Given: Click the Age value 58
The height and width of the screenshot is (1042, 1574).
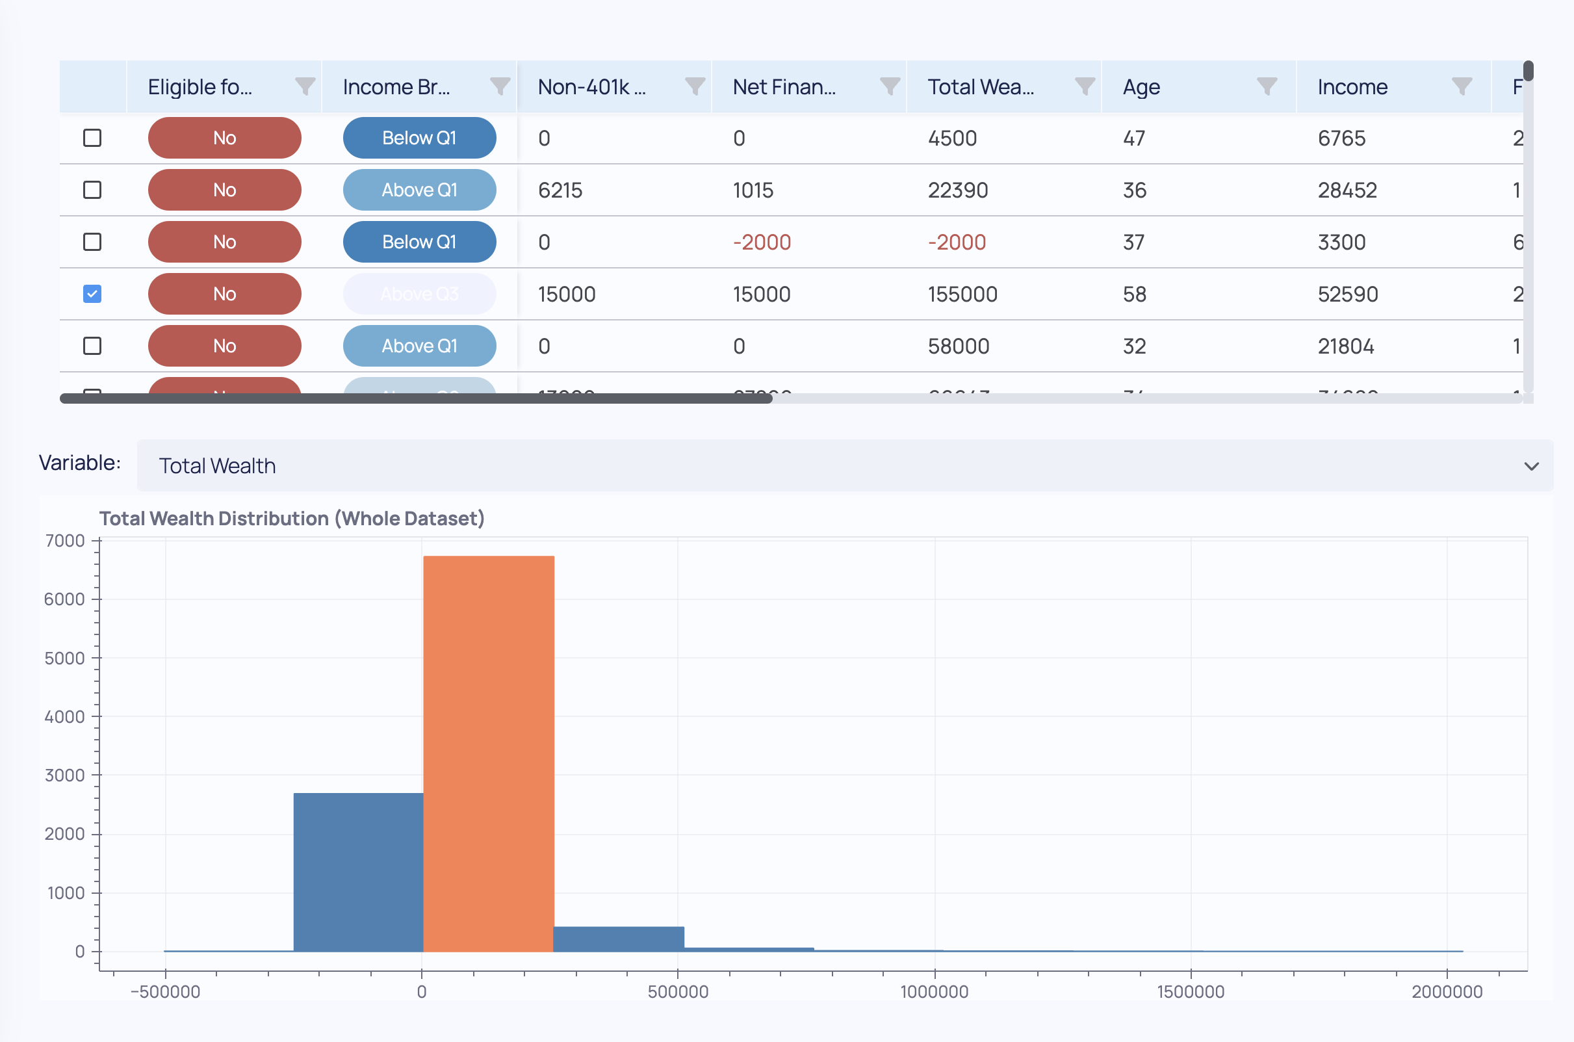Looking at the screenshot, I should 1134,294.
